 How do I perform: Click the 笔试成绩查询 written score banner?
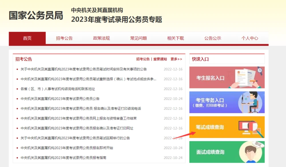(x=227, y=127)
